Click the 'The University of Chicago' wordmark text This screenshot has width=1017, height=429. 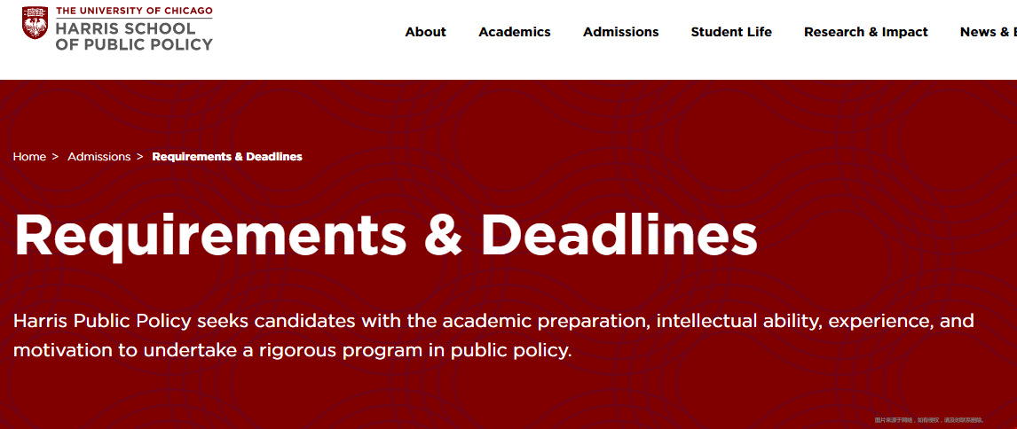[x=134, y=11]
